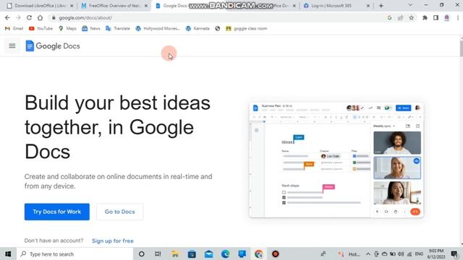Click the address bar URL field
This screenshot has width=463, height=260.
click(x=218, y=17)
